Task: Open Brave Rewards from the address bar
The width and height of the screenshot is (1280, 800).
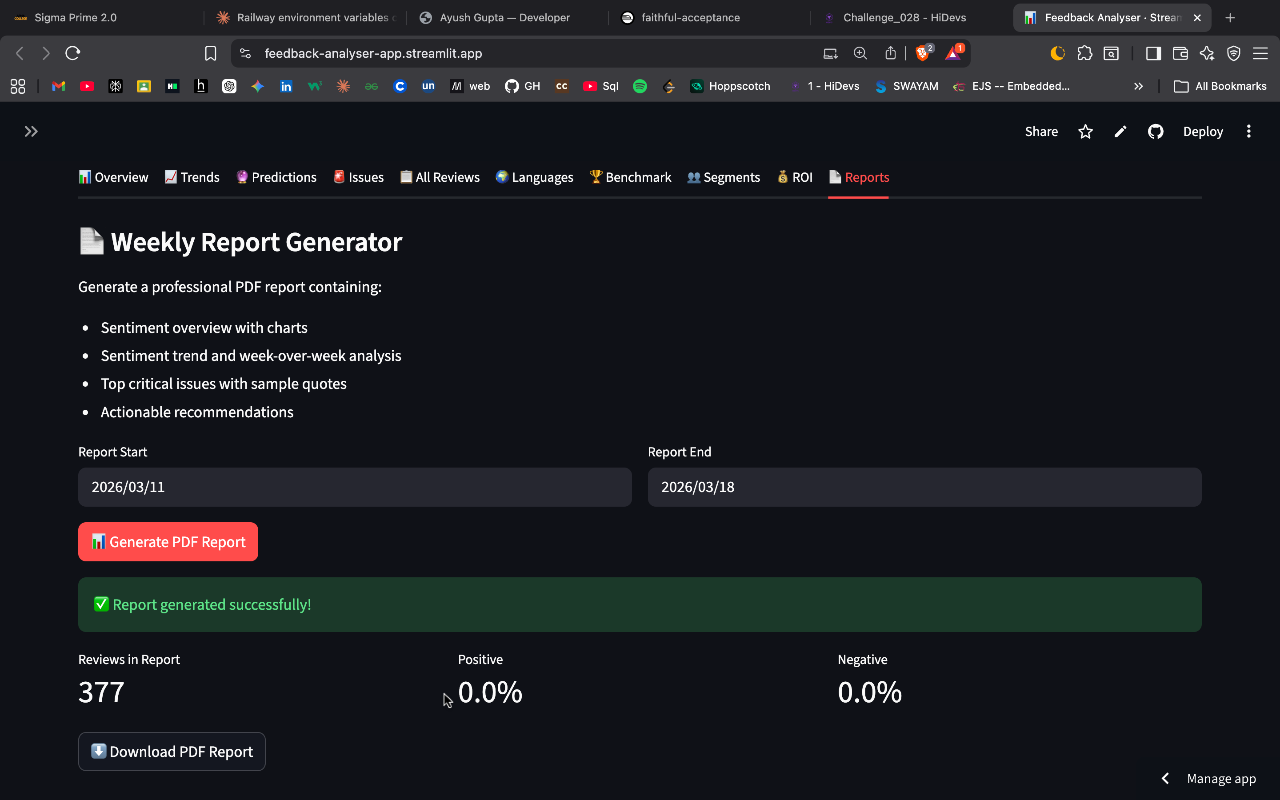Action: coord(954,53)
